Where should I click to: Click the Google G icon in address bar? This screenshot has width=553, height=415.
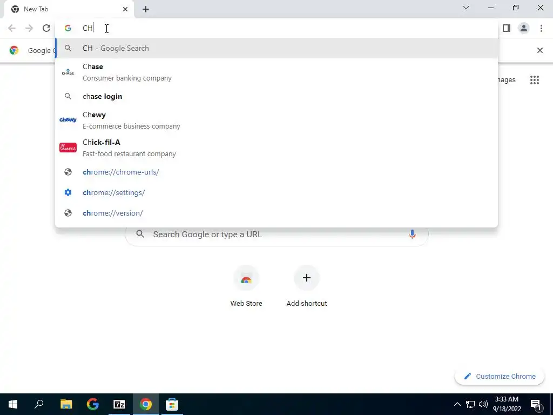coord(68,28)
